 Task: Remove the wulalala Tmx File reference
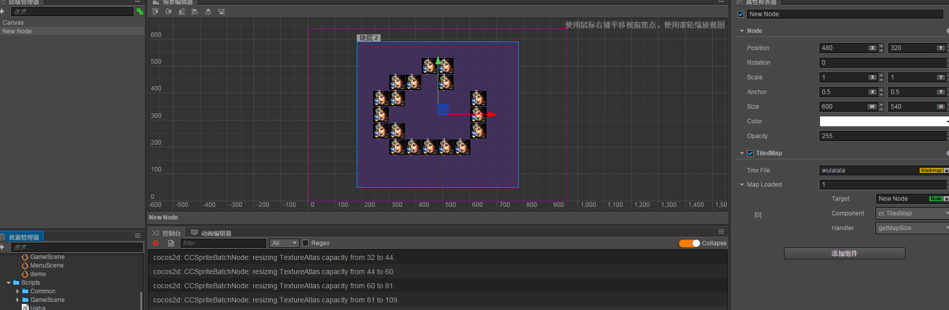coord(946,170)
